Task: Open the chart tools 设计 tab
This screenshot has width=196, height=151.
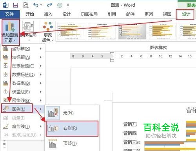Action: pyautogui.click(x=186, y=14)
